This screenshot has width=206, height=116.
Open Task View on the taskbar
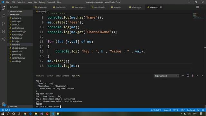19,114
